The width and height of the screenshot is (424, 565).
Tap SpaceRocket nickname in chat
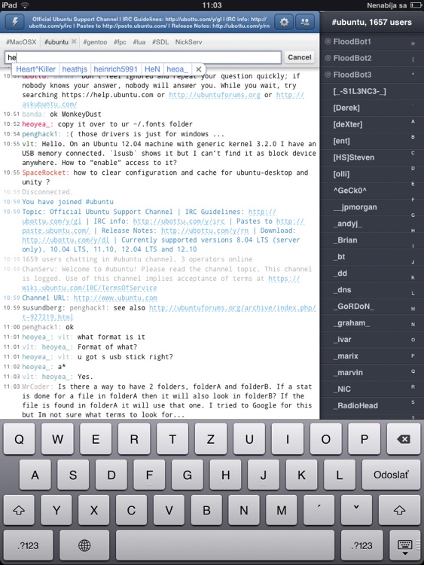point(45,173)
